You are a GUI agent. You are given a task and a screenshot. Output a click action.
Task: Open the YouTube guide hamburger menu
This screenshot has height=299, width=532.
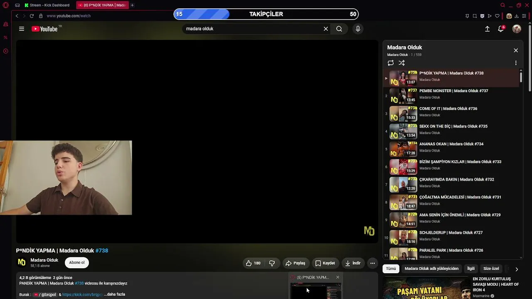point(22,29)
